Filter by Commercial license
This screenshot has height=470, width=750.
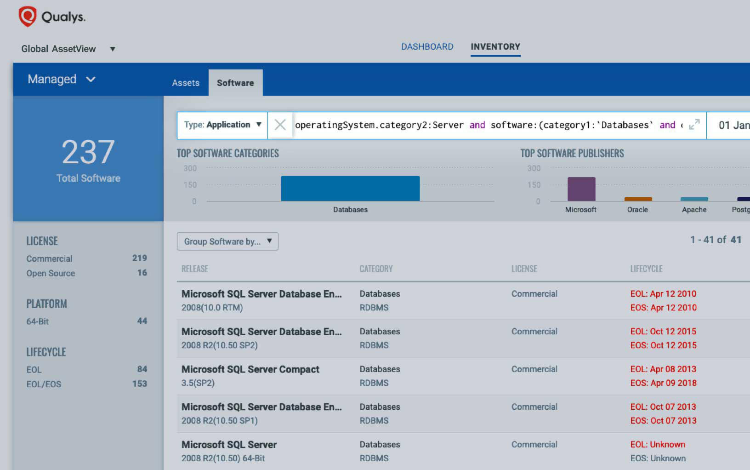pos(49,258)
